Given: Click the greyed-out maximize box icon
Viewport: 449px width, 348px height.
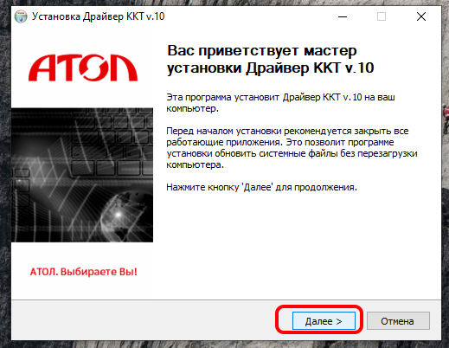Looking at the screenshot, I should point(382,16).
